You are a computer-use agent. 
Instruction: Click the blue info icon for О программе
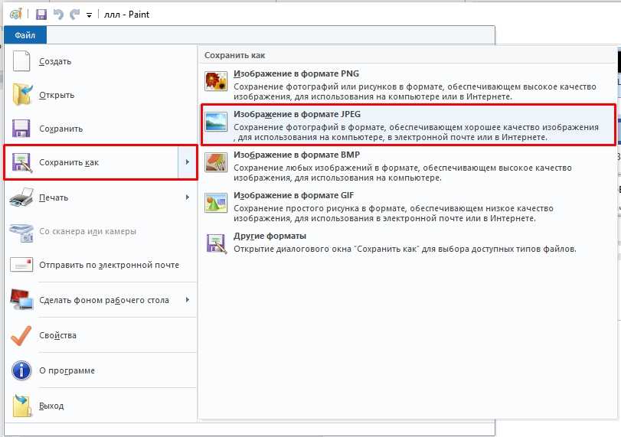[21, 370]
